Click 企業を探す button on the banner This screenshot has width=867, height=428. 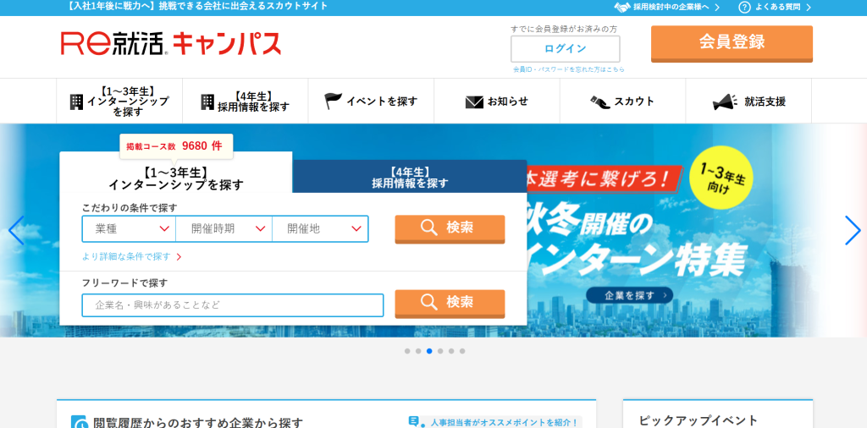coord(629,295)
